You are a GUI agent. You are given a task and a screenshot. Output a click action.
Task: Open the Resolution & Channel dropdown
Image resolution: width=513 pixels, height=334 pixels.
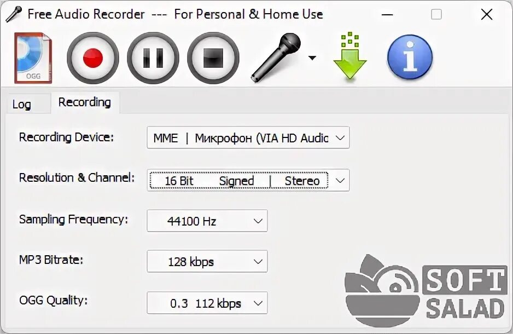click(x=248, y=180)
